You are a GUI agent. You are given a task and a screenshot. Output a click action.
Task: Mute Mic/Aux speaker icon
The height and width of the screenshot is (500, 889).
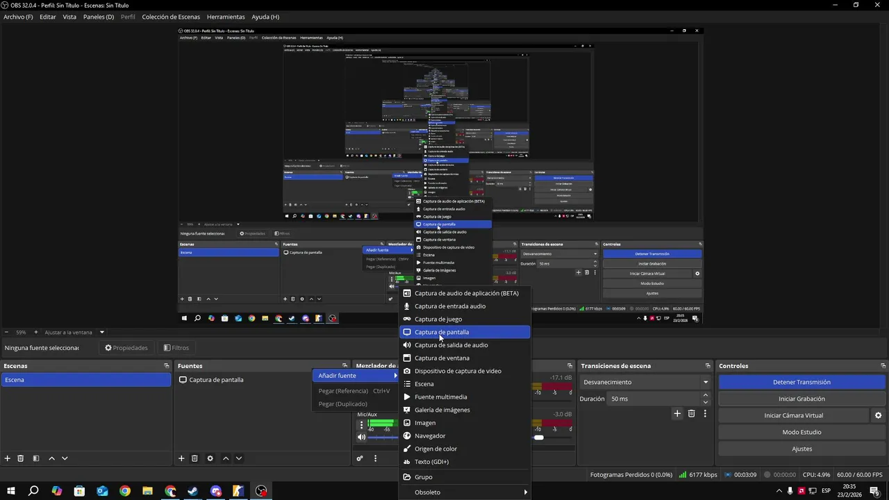point(361,437)
